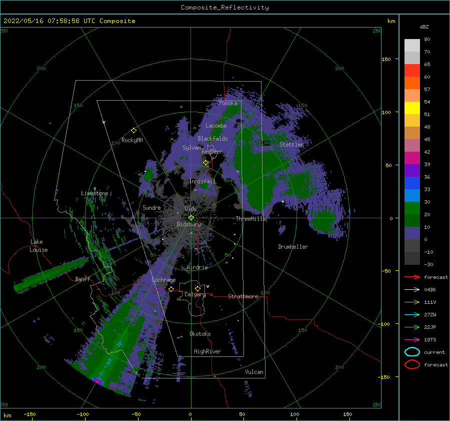The height and width of the screenshot is (421, 450).
Task: Click the cyan 'current' ellipse legend icon
Action: tap(412, 352)
